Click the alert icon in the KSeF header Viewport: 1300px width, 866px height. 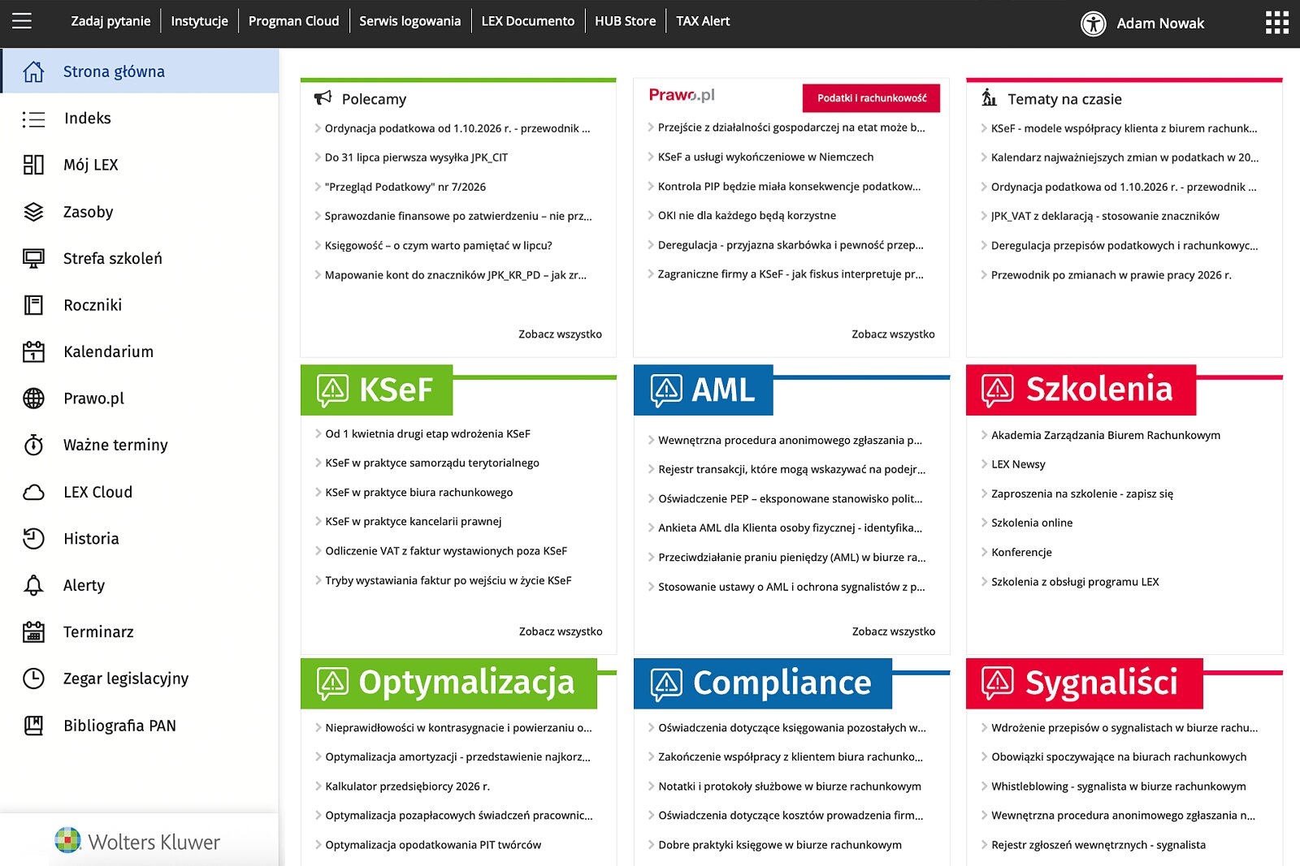332,390
